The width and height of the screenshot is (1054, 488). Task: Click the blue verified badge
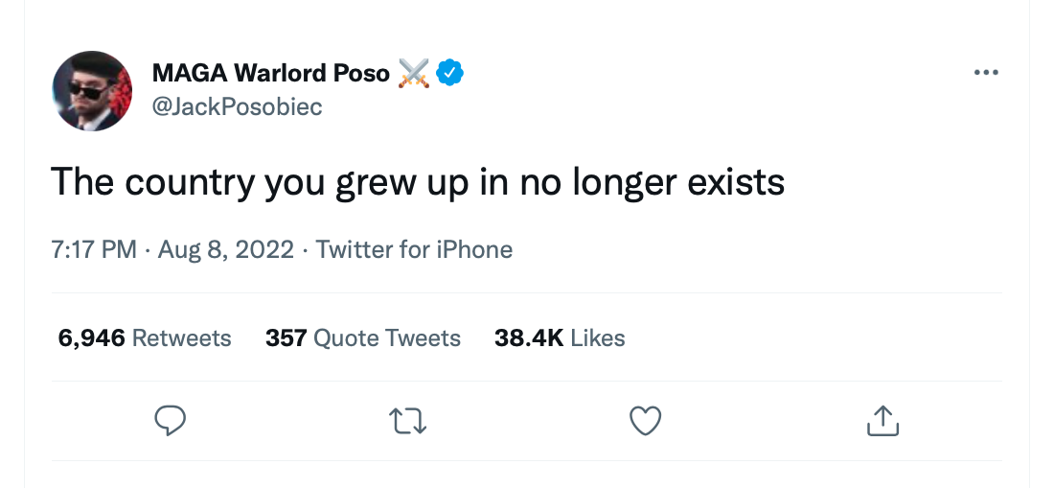(450, 73)
